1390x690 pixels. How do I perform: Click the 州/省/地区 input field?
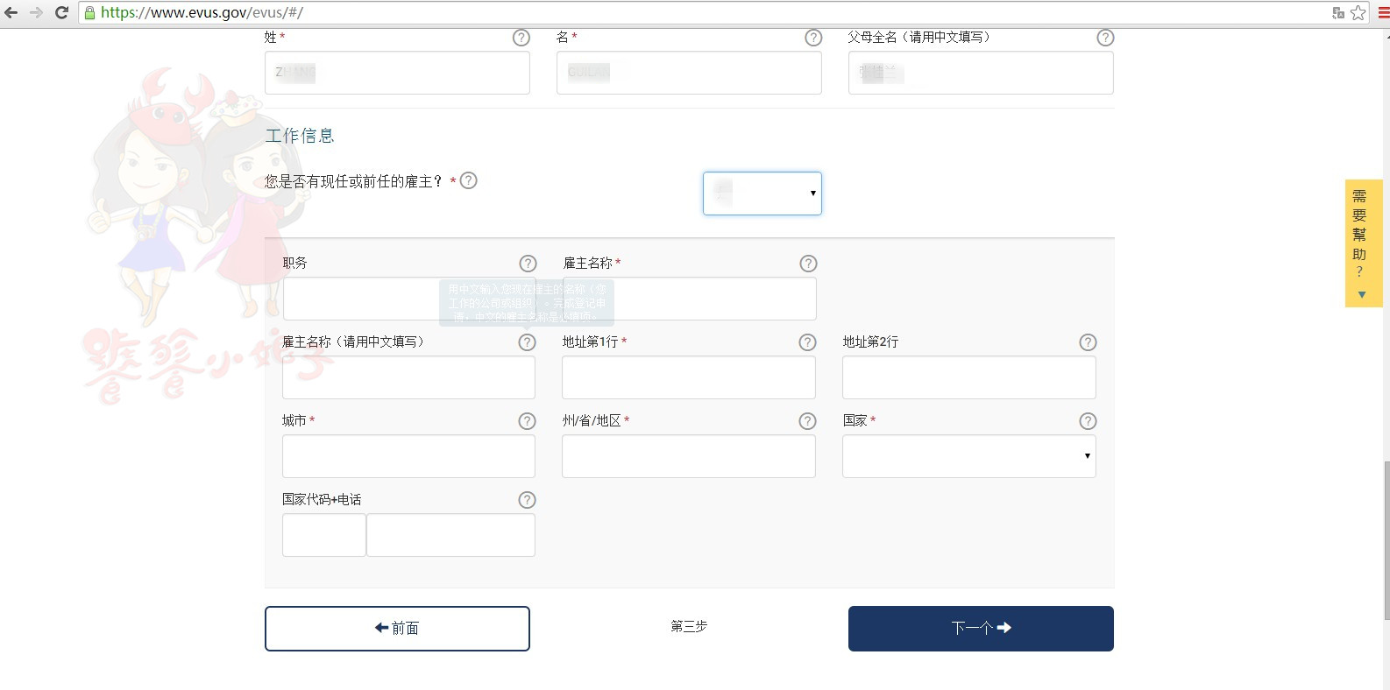click(689, 456)
